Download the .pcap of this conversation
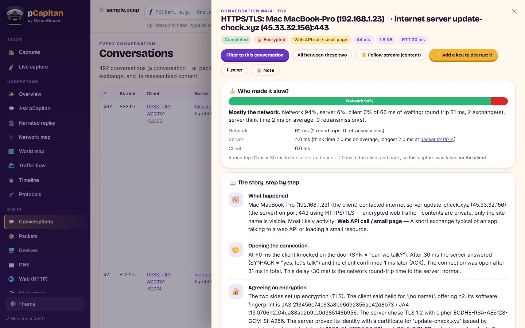Image resolution: width=525 pixels, height=328 pixels. 234,70
